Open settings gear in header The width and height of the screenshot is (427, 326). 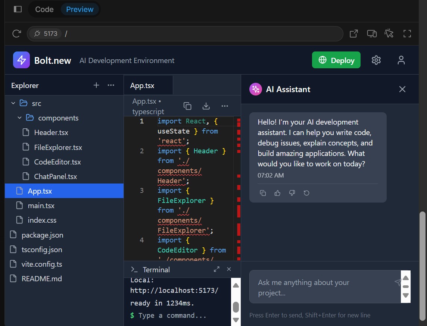[376, 60]
